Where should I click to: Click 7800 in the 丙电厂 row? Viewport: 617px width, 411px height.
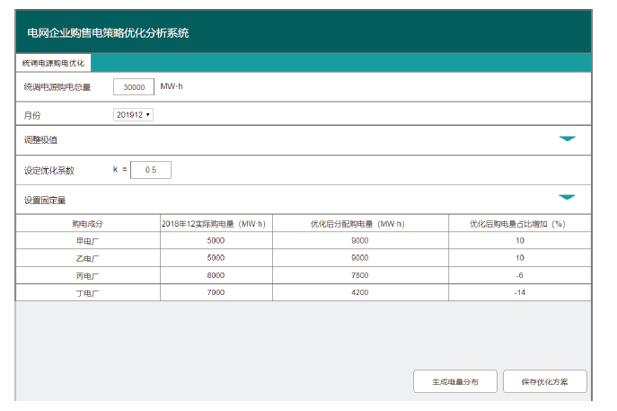coord(359,275)
